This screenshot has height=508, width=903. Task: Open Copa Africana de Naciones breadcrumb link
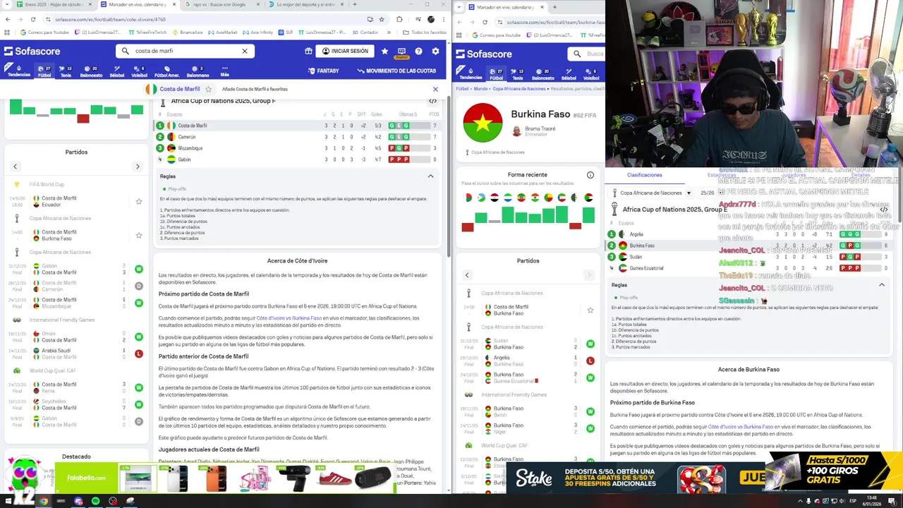click(519, 89)
